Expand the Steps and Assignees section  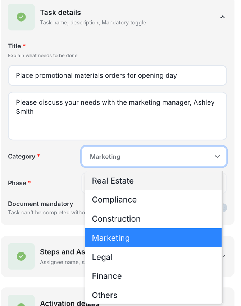click(62, 252)
